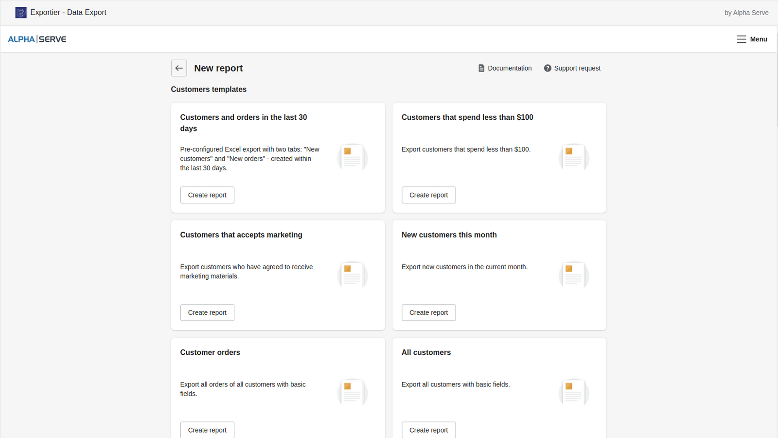Click document icon in Customer orders card

352,392
